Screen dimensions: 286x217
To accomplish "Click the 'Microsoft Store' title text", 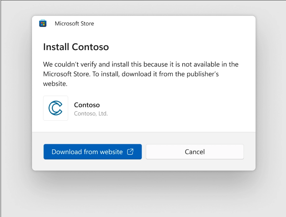I will click(74, 23).
